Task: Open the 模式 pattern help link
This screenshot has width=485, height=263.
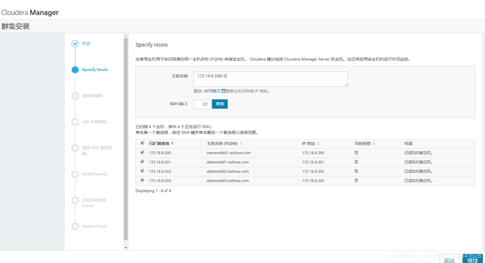Action: click(x=216, y=91)
